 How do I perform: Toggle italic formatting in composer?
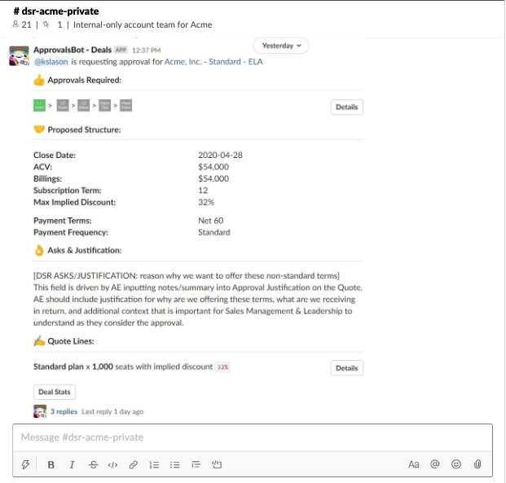pos(72,464)
